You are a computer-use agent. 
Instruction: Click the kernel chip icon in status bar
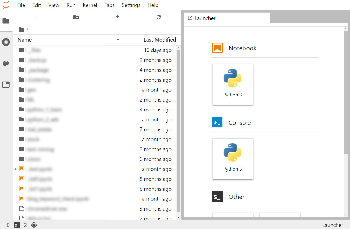click(34, 225)
